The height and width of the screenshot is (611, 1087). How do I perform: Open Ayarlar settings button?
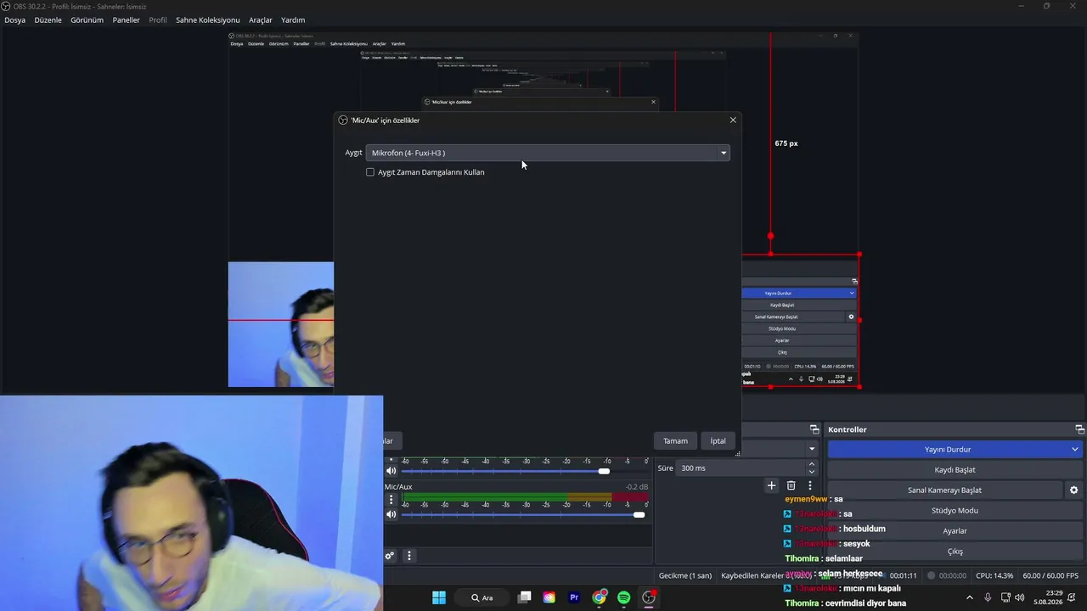[x=955, y=530]
